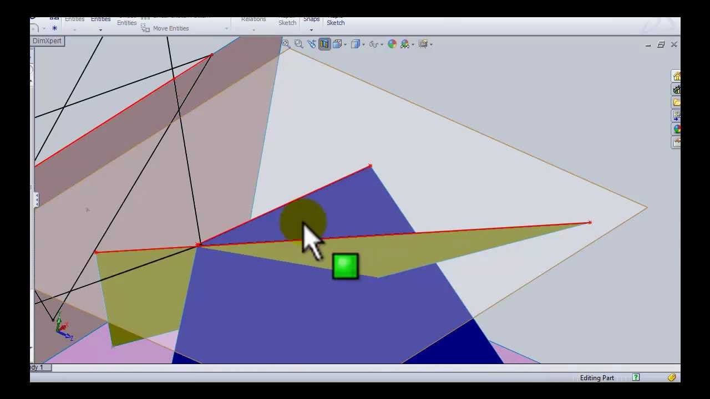Expand the Move Entities dropdown arrow
Image resolution: width=710 pixels, height=399 pixels.
tap(226, 29)
